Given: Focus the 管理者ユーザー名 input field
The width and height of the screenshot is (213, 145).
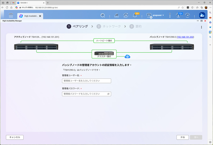Looking at the screenshot, I should [87, 81].
